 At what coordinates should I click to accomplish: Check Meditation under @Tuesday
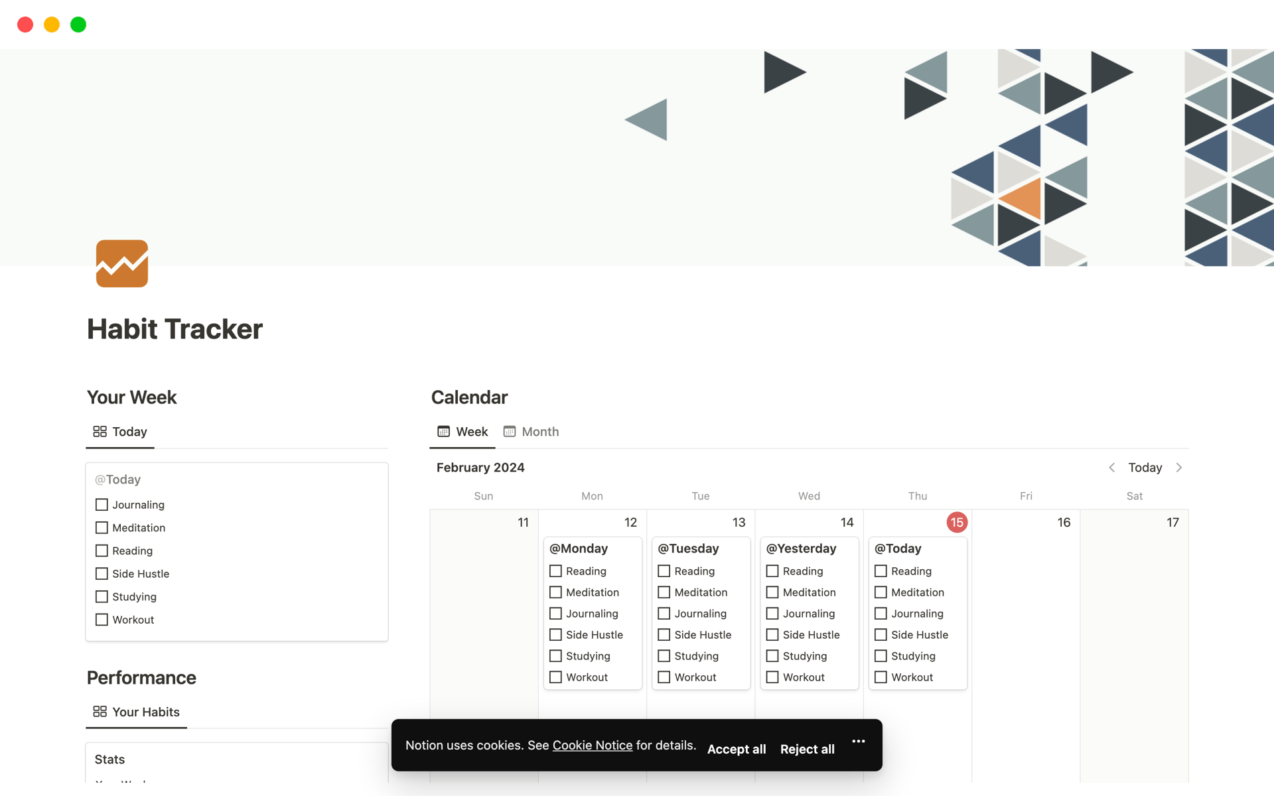click(664, 592)
